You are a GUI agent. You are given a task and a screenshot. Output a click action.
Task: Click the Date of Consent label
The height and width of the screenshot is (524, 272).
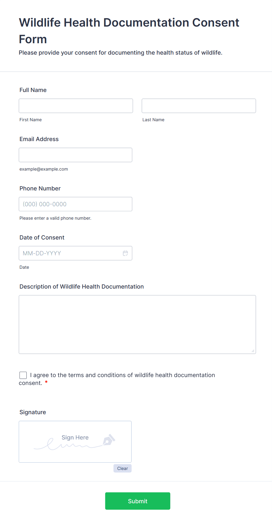pyautogui.click(x=42, y=237)
